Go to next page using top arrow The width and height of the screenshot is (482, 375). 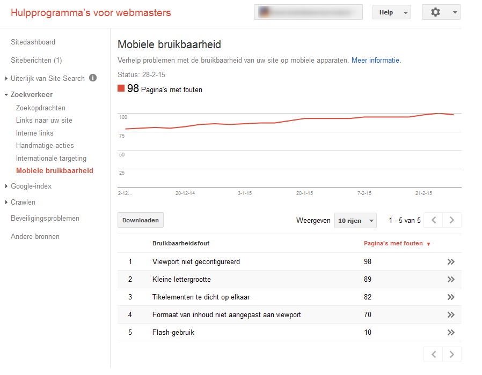click(452, 220)
